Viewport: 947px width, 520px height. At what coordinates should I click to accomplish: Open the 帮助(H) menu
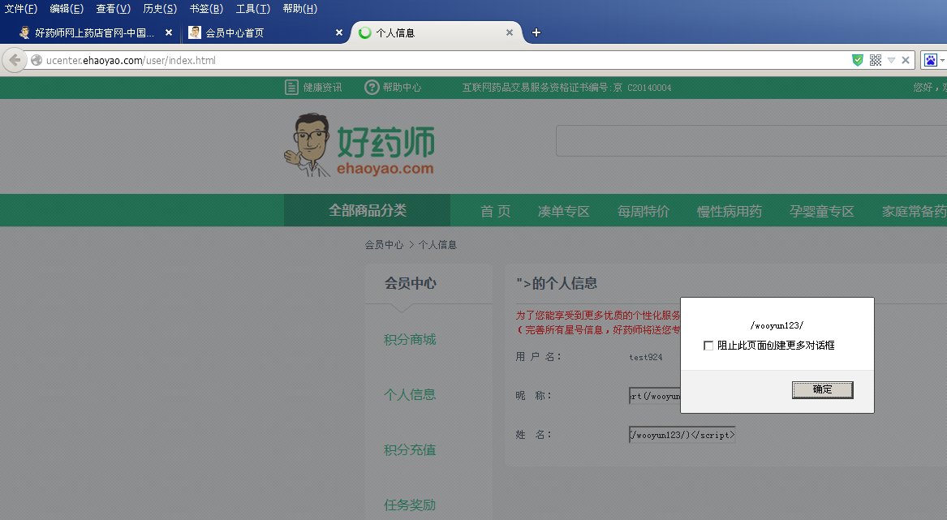click(299, 8)
